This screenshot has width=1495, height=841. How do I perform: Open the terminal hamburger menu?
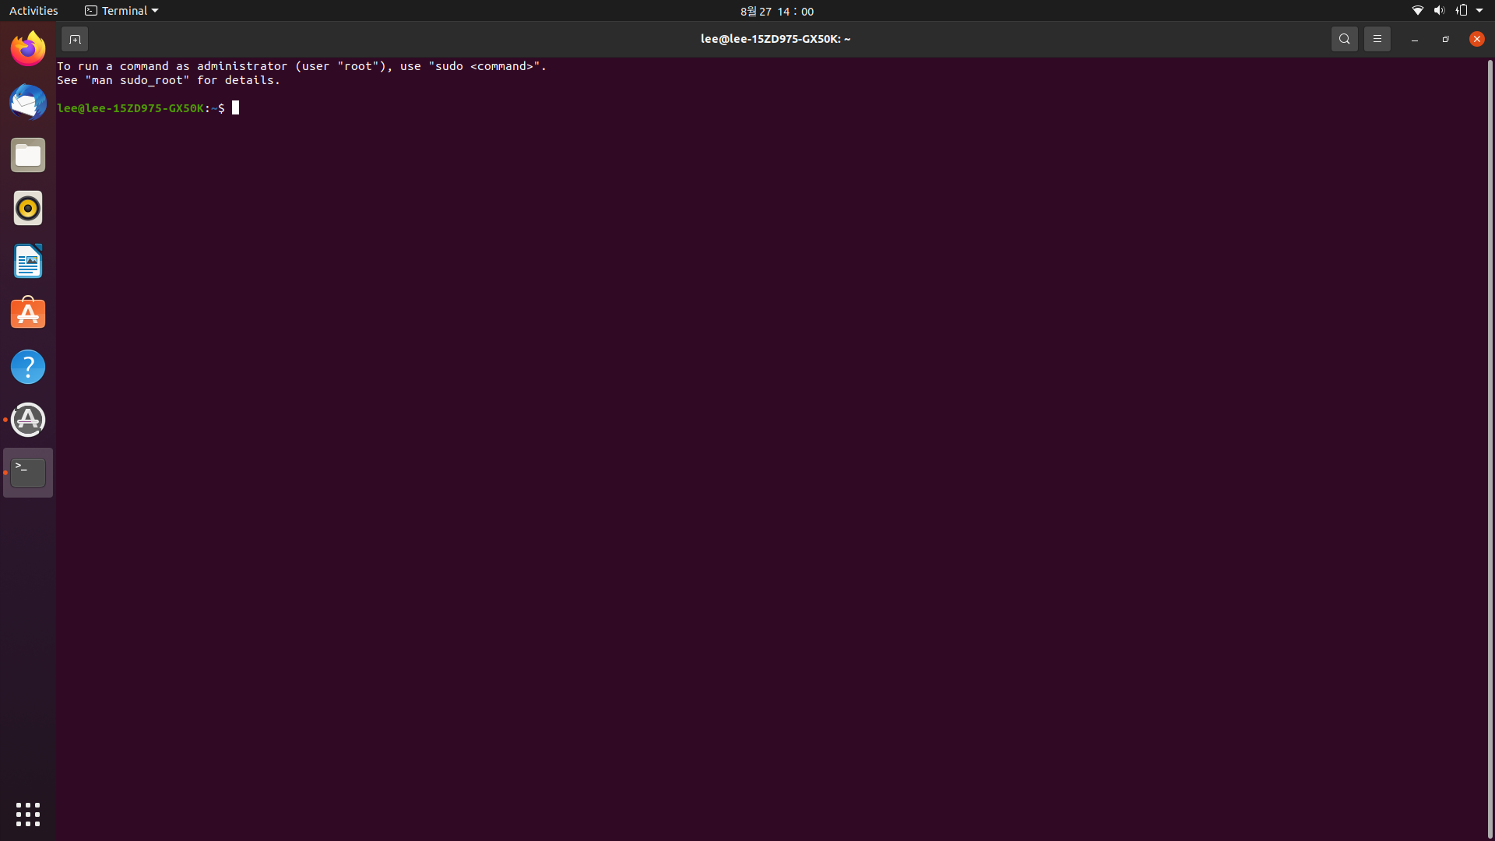click(x=1377, y=39)
